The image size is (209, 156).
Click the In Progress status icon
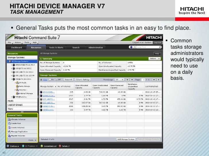23,146
